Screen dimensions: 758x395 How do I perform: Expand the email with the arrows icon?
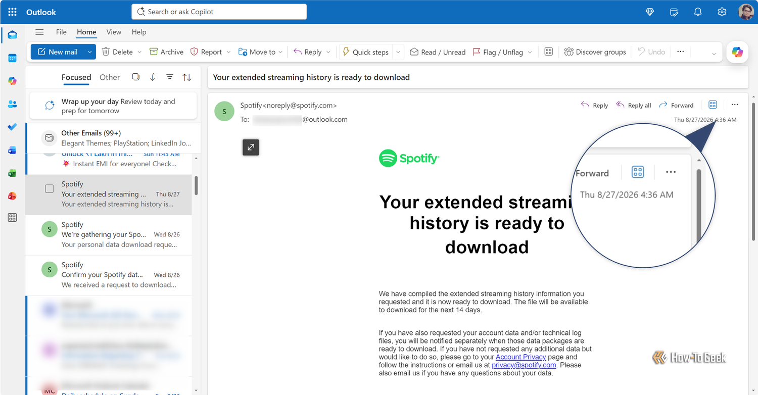tap(251, 147)
